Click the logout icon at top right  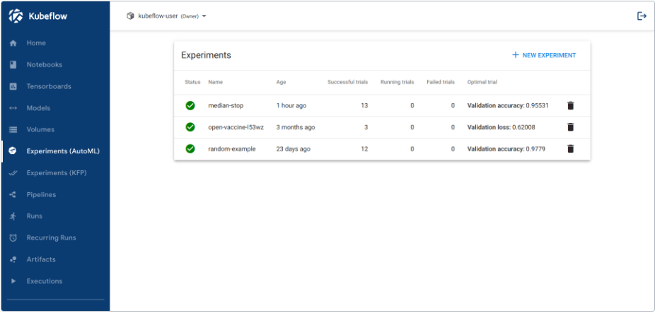(642, 16)
